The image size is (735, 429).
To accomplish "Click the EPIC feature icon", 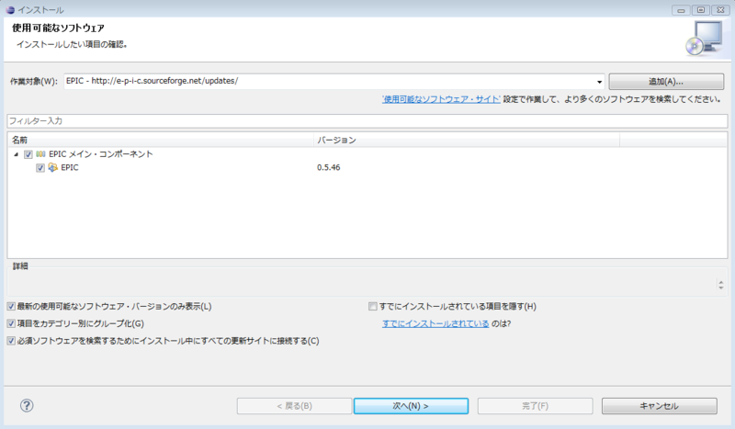I will [53, 167].
